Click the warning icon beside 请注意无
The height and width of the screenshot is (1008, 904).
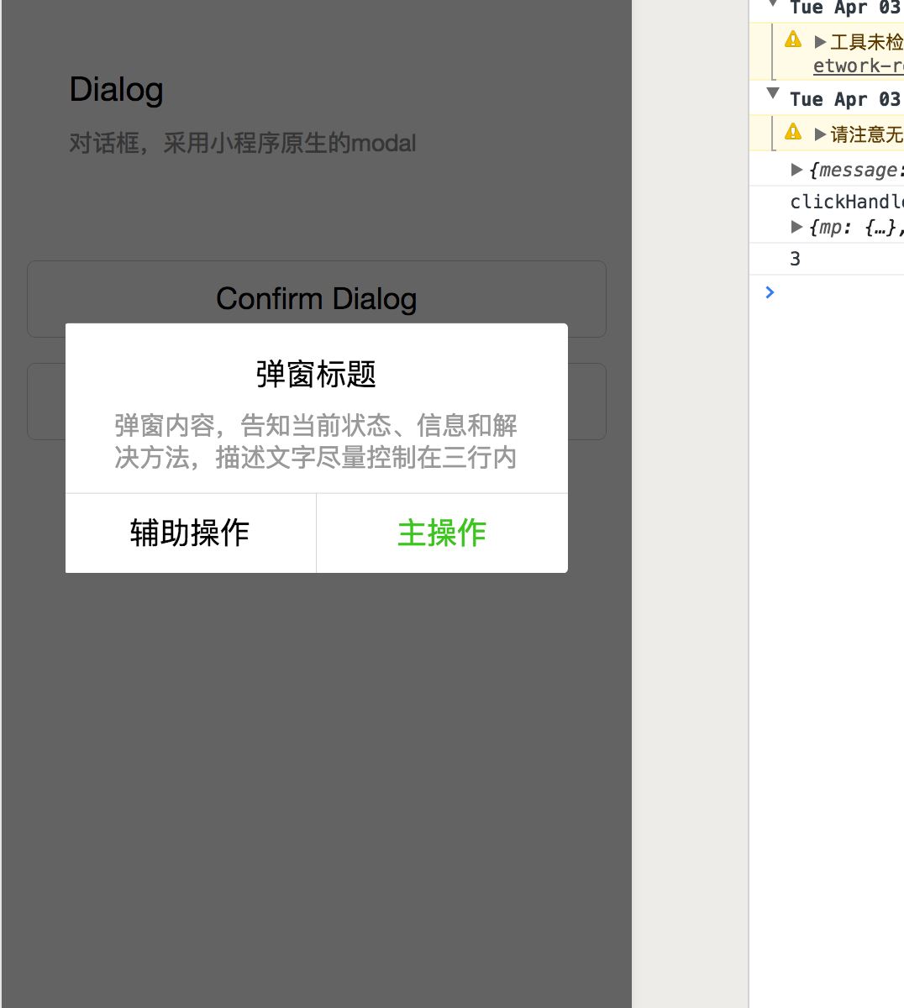tap(793, 132)
